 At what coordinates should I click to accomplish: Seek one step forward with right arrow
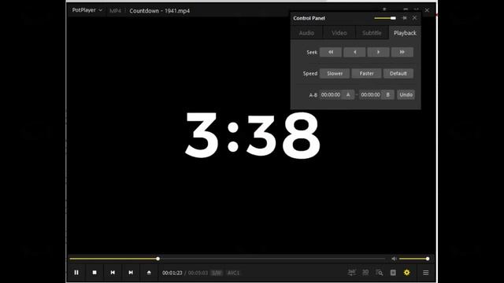click(378, 52)
